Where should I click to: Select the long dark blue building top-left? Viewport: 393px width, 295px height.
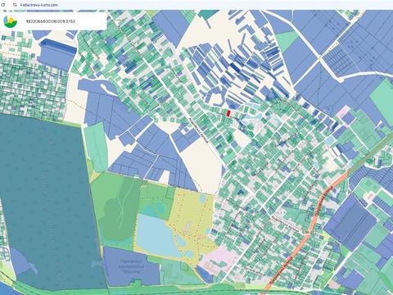pyautogui.click(x=58, y=46)
